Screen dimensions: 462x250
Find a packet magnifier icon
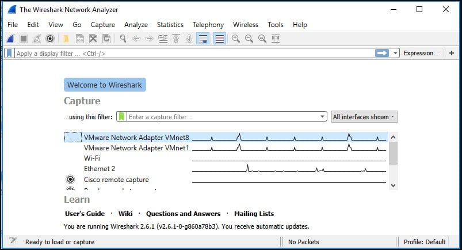coord(123,39)
